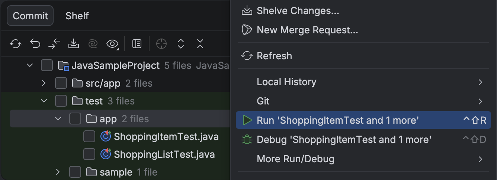
Task: Check the src/app folder checkbox
Action: (61, 83)
